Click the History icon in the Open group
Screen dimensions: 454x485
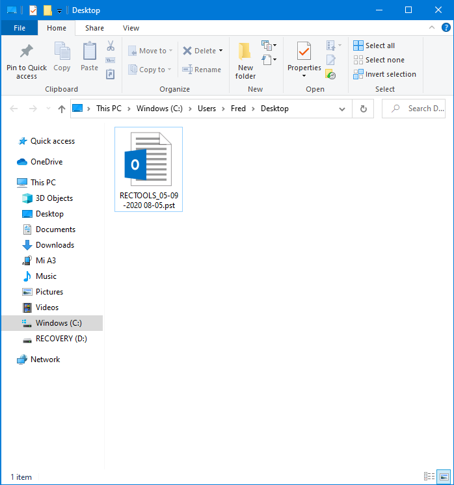click(x=331, y=74)
